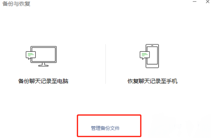Screen dimensions: 211x138
Task: Choose 备份聊天记录至电脑 option label
Action: [x=43, y=81]
